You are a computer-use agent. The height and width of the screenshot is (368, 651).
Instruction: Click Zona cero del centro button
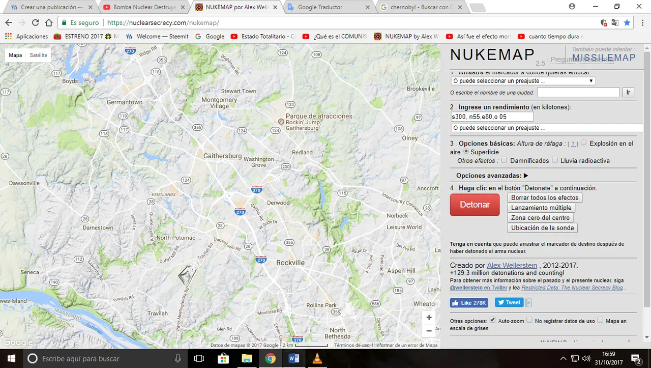pyautogui.click(x=540, y=218)
